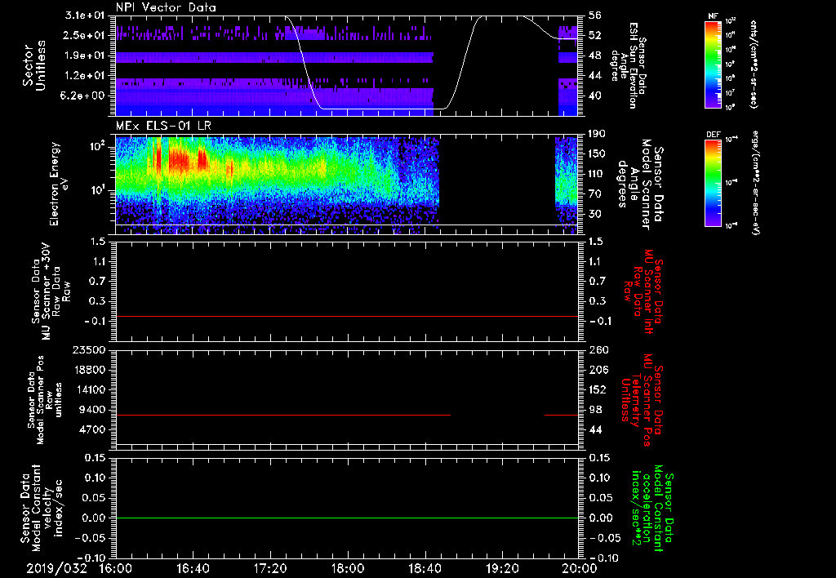The height and width of the screenshot is (578, 836).
Task: Click the 260 telemetry tick label
Action: 598,349
